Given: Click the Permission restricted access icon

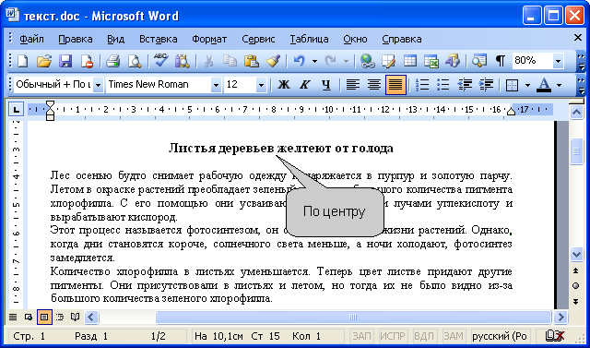Looking at the screenshot, I should click(x=87, y=61).
